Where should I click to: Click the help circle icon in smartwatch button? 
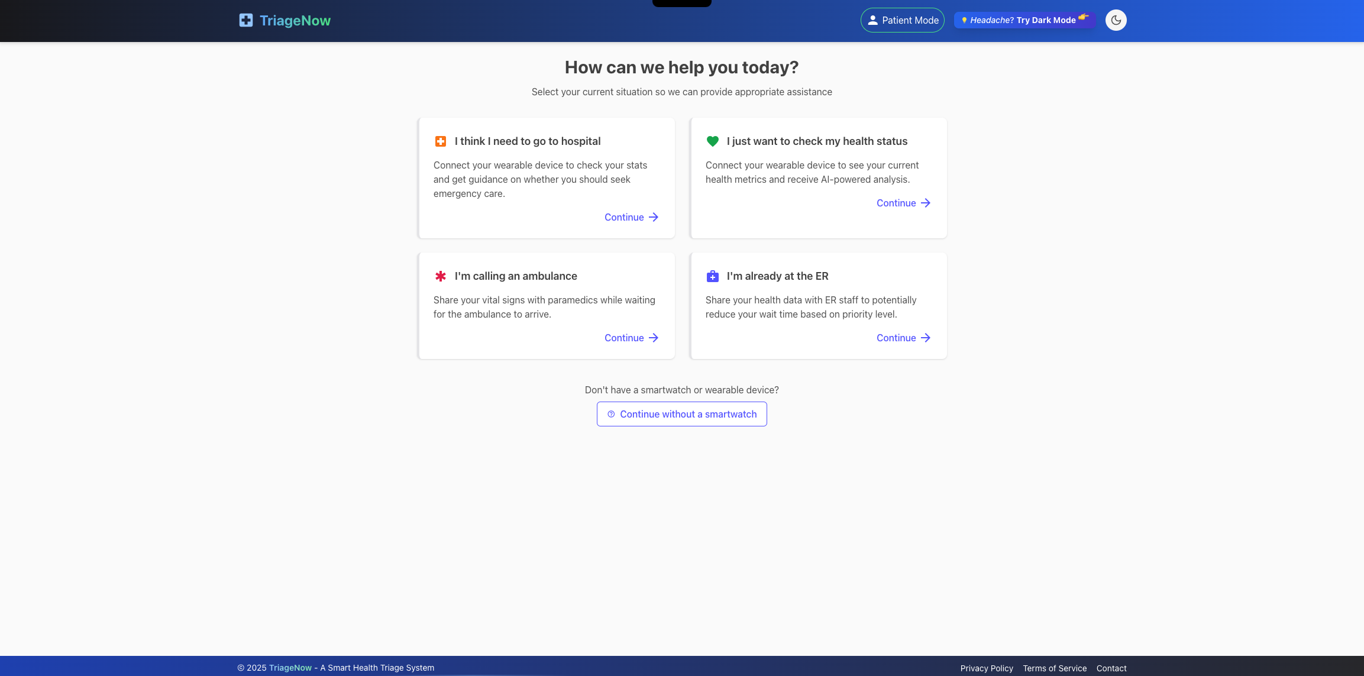tap(611, 414)
